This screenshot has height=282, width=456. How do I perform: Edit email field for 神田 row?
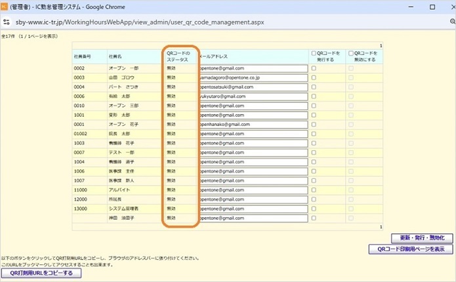click(x=253, y=218)
